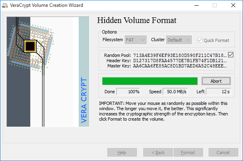Minimize the VeraCrypt wizard window
The height and width of the screenshot is (161, 243).
[197, 5]
